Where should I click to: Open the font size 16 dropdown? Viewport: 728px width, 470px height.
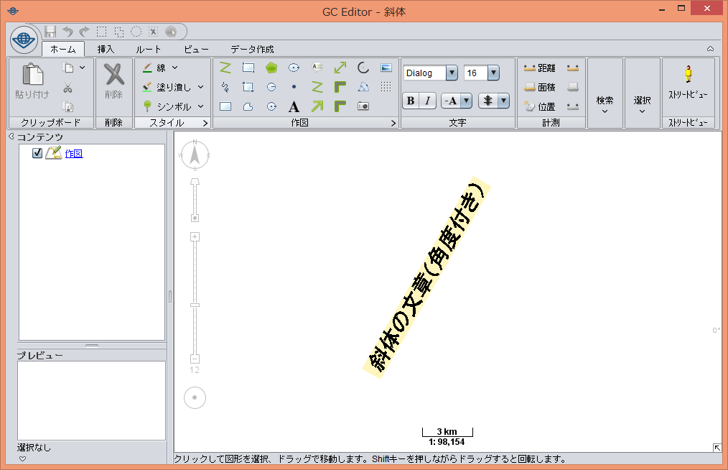[x=493, y=73]
